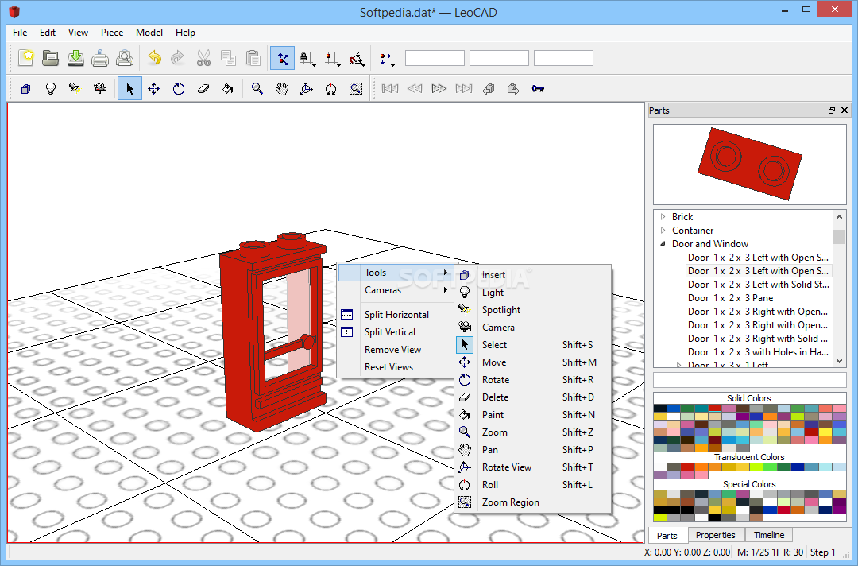Pick the Delete eraser tool in toolbar
This screenshot has width=858, height=566.
click(x=203, y=89)
